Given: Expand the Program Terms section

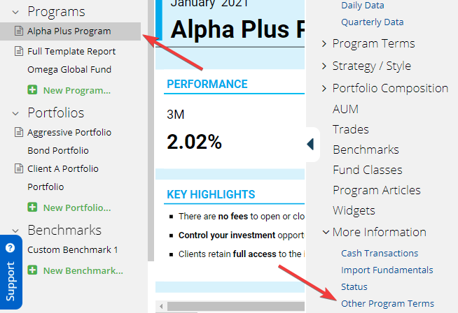Looking at the screenshot, I should [x=324, y=44].
